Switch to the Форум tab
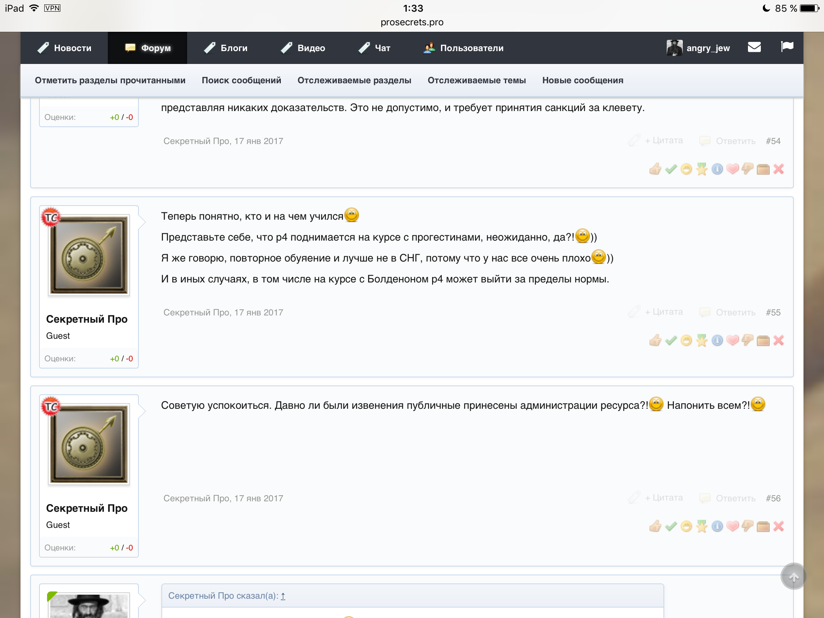This screenshot has height=618, width=824. tap(147, 47)
